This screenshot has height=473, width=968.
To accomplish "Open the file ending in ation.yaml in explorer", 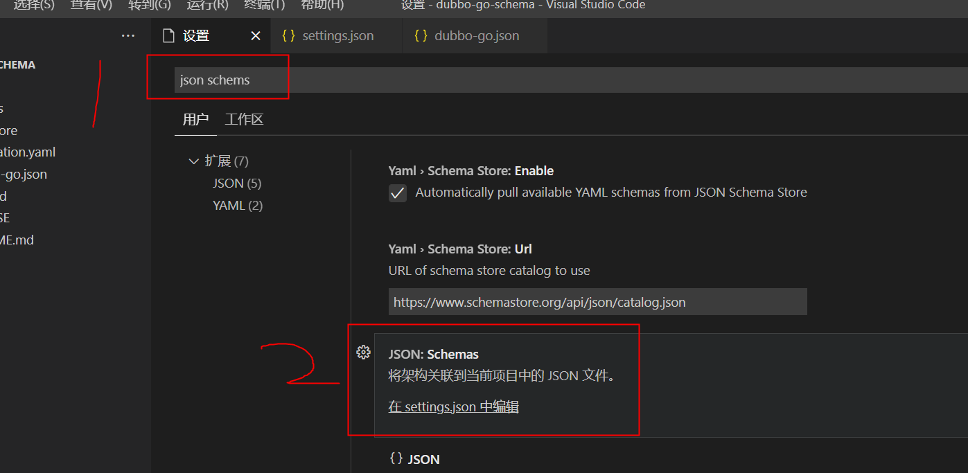I will pyautogui.click(x=28, y=152).
